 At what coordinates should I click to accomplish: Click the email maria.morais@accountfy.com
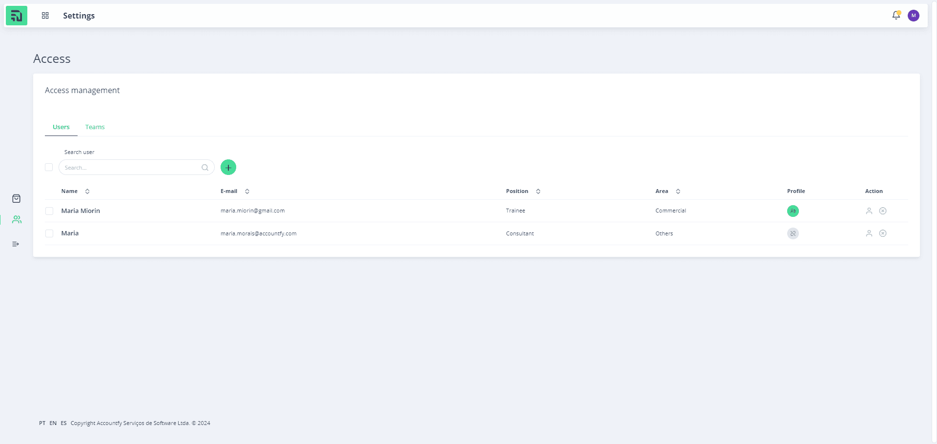pos(259,233)
